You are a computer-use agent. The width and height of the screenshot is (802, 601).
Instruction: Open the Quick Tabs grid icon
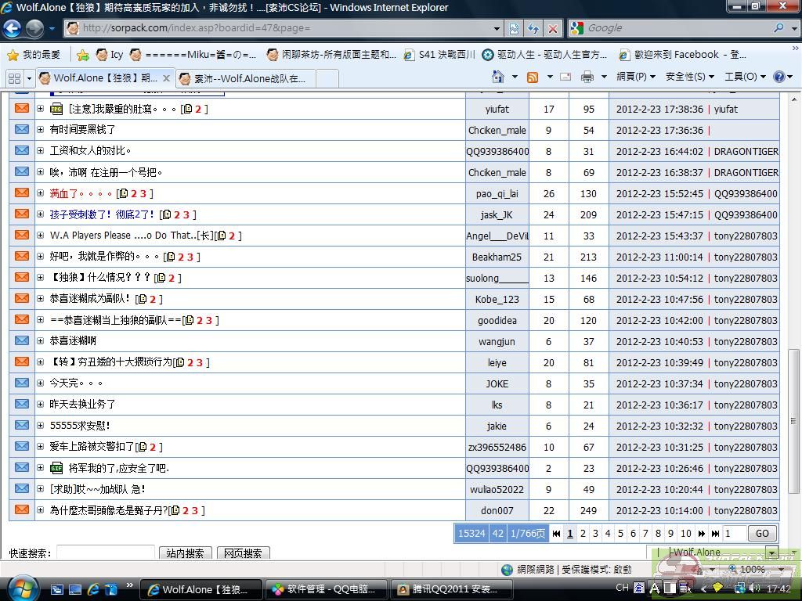pyautogui.click(x=14, y=78)
